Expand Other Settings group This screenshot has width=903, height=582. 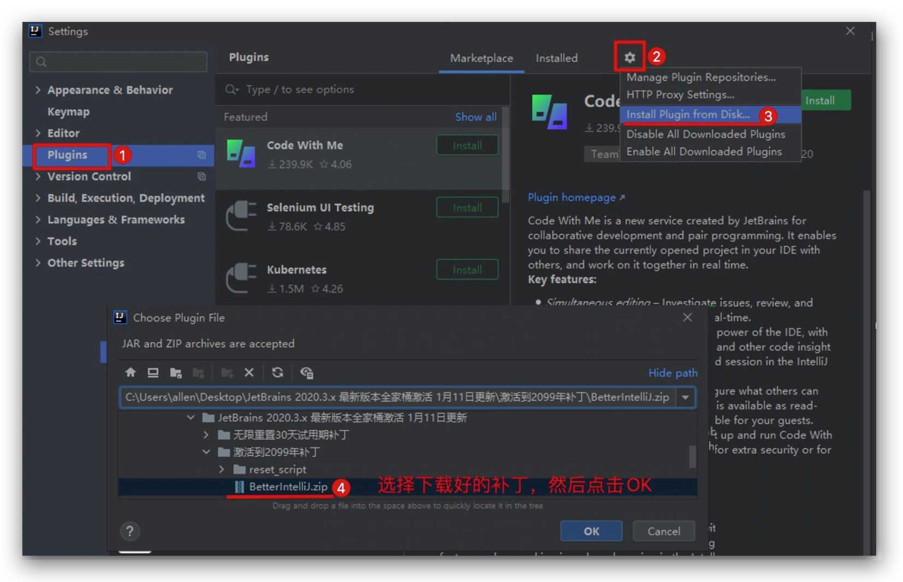38,263
